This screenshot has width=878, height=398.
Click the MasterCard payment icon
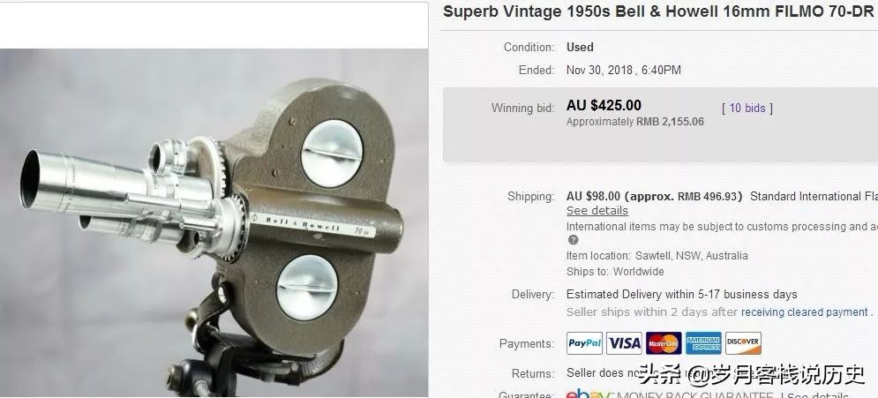[x=664, y=343]
